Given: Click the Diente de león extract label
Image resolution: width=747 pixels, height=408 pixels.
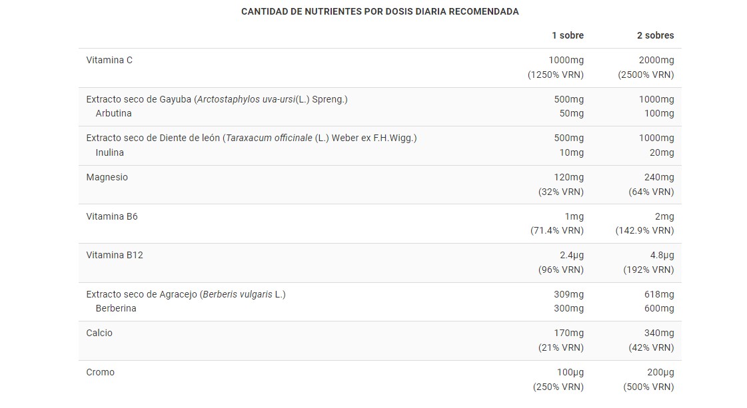Looking at the screenshot, I should tap(251, 138).
